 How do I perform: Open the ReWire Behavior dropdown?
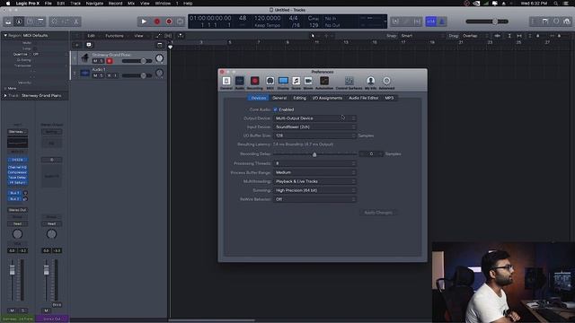314,199
